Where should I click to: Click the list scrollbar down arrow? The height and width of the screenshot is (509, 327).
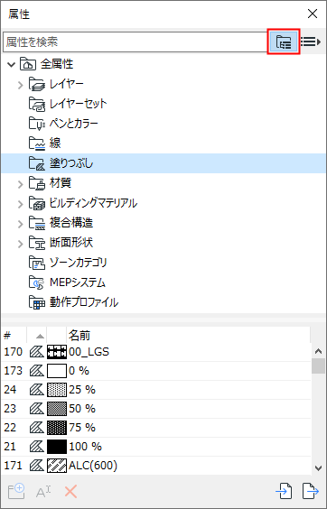[x=318, y=467]
